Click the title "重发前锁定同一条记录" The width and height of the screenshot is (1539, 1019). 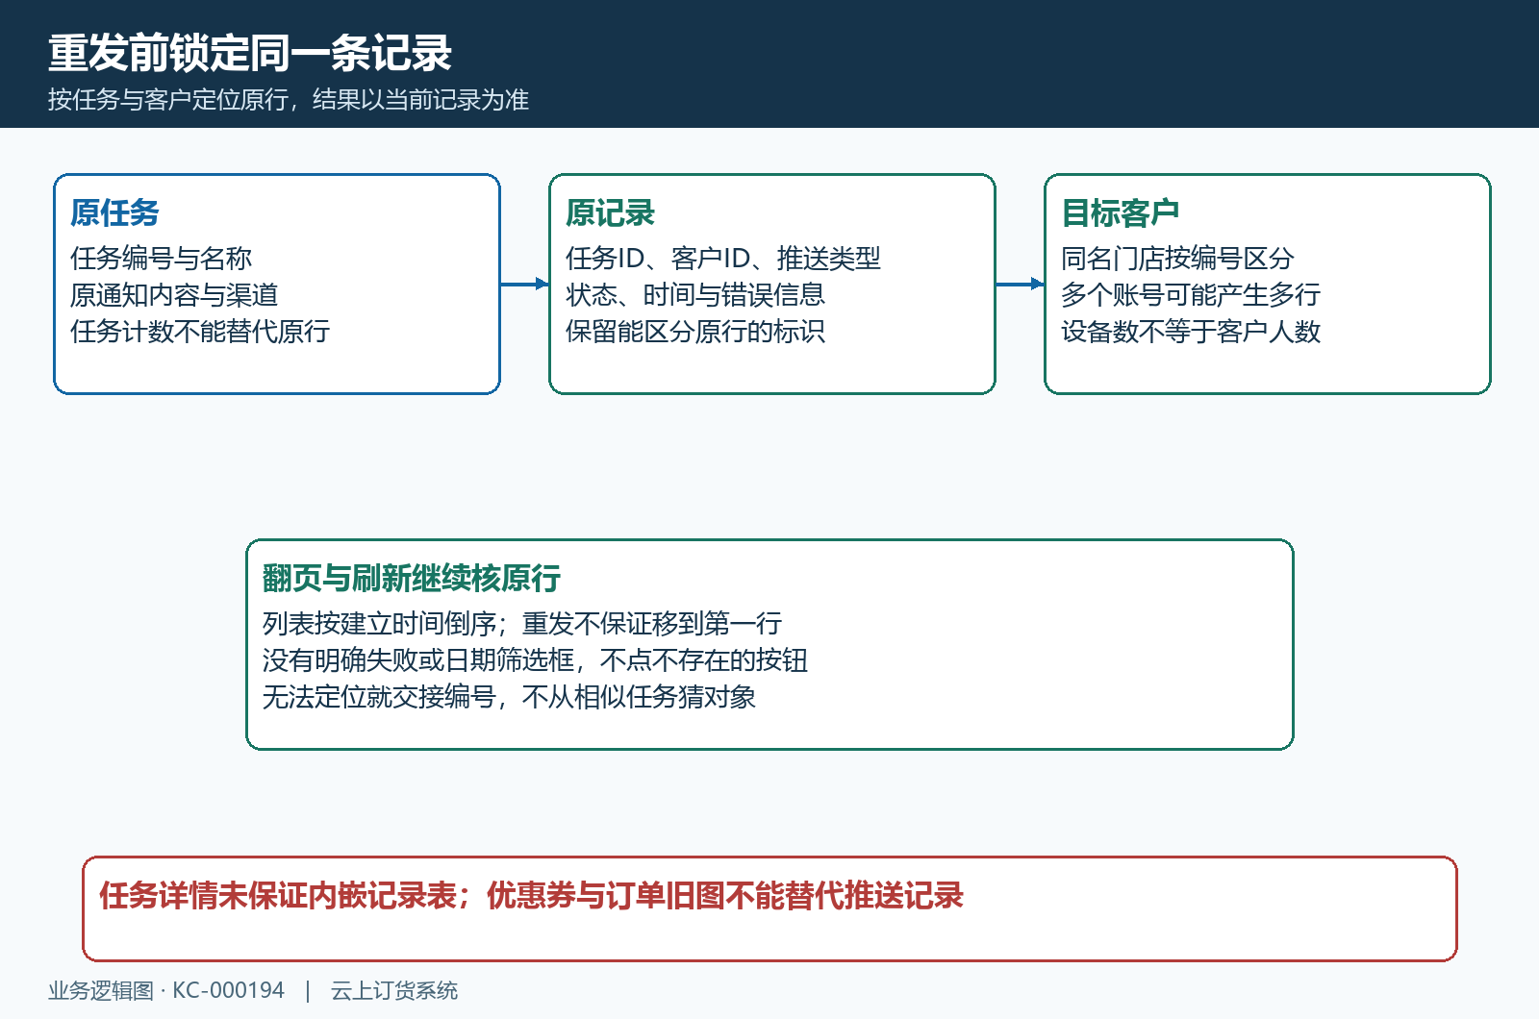click(250, 53)
